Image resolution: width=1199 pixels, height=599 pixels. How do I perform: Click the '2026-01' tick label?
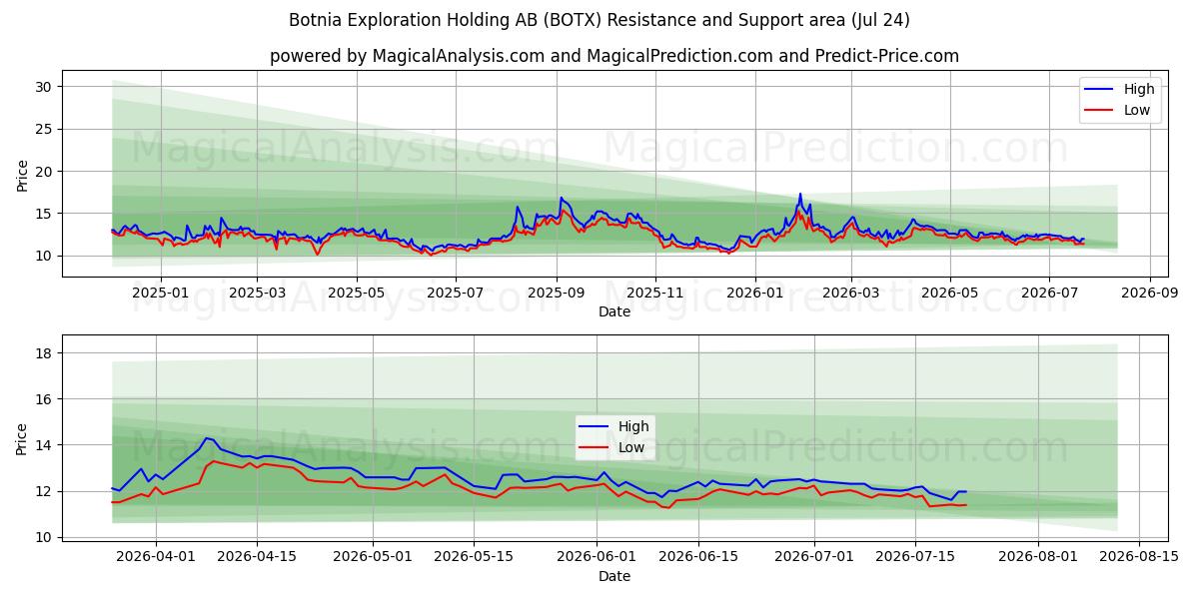(x=755, y=294)
